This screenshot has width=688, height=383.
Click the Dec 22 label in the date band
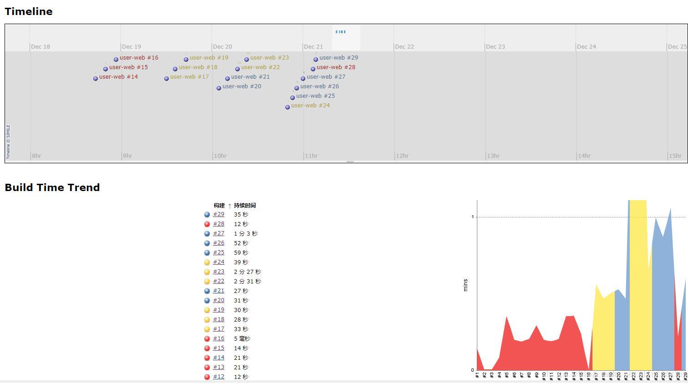405,47
